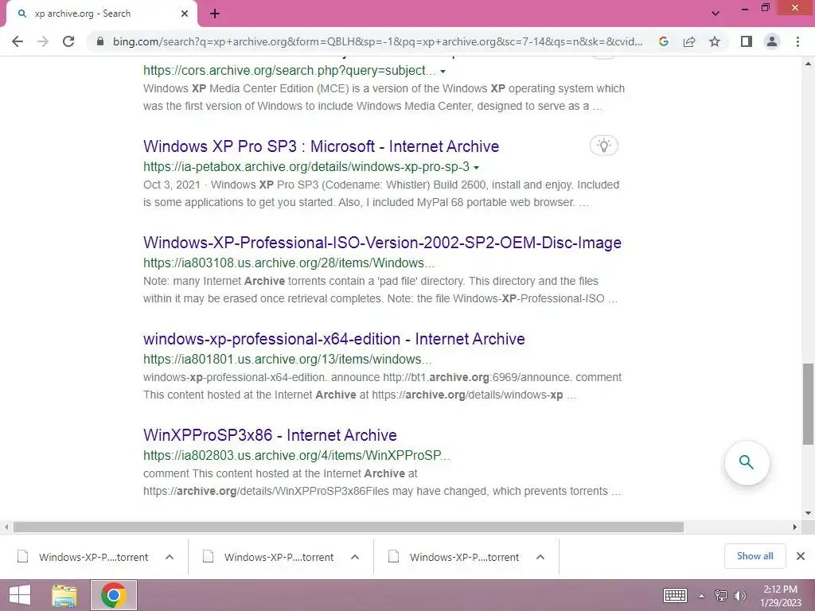Open the network status tray icon
This screenshot has width=815, height=611.
pos(721,596)
